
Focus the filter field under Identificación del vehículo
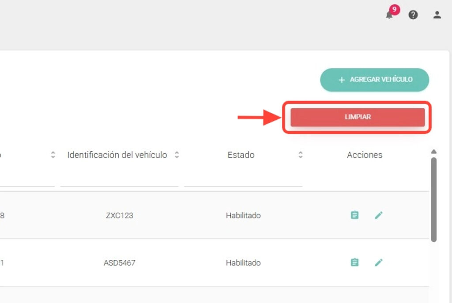[x=119, y=180]
